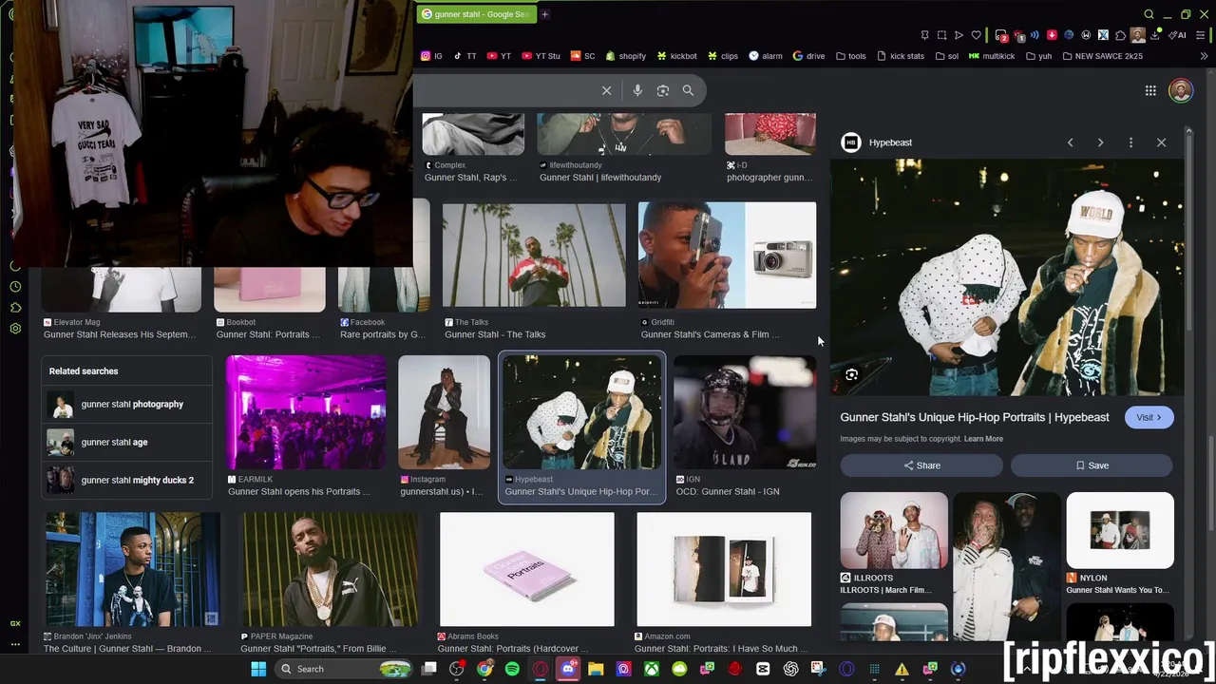1216x684 pixels.
Task: Open Abrams Books pink book thumbnail
Action: click(526, 569)
